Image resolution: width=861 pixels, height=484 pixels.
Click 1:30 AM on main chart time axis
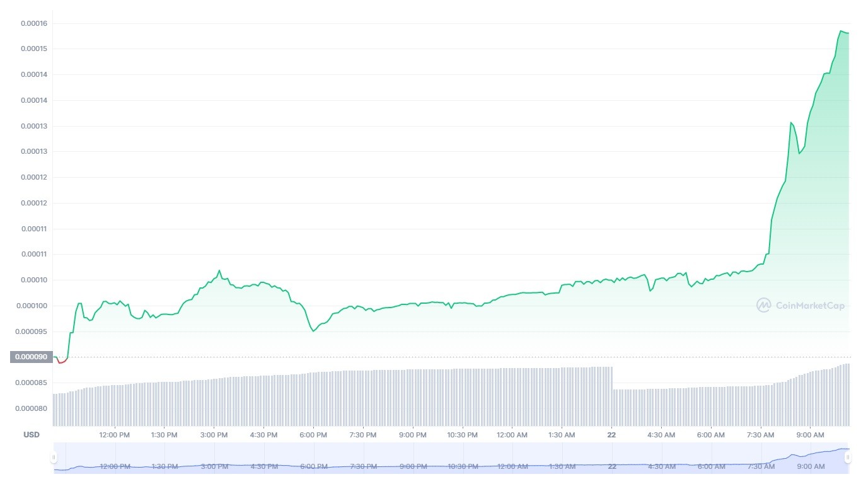(x=562, y=435)
